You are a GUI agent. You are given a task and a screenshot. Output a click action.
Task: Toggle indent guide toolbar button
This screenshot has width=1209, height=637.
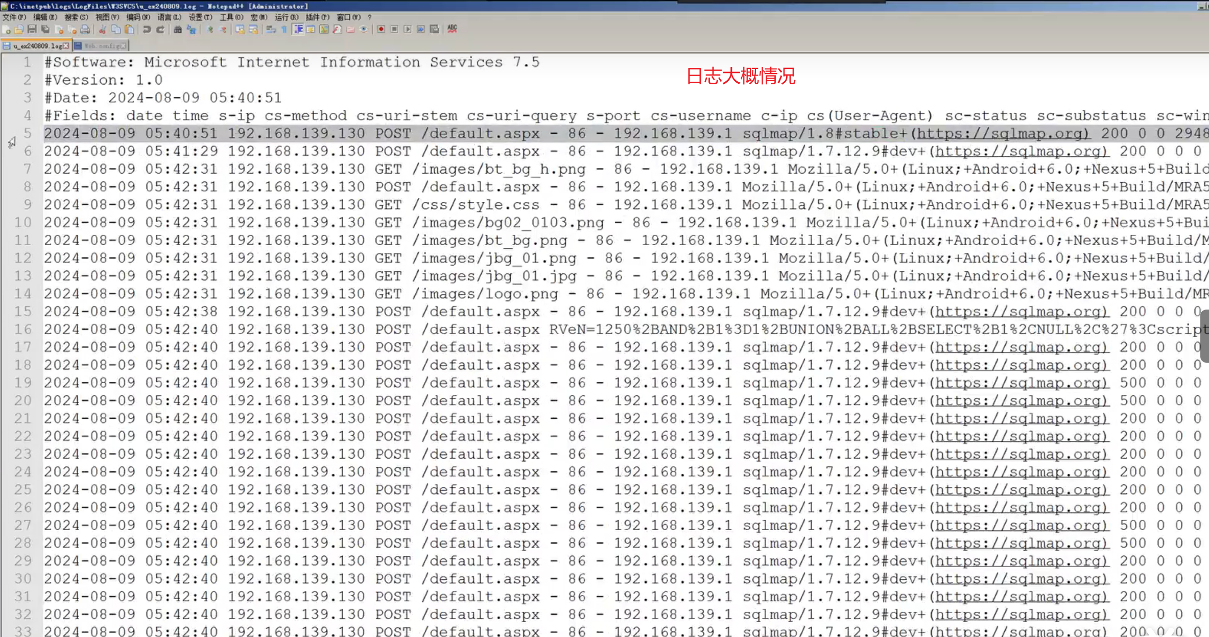point(298,30)
